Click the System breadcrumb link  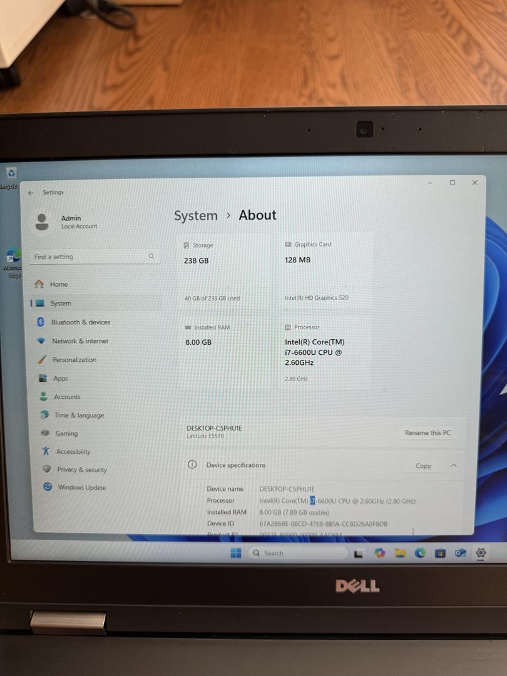pyautogui.click(x=196, y=215)
